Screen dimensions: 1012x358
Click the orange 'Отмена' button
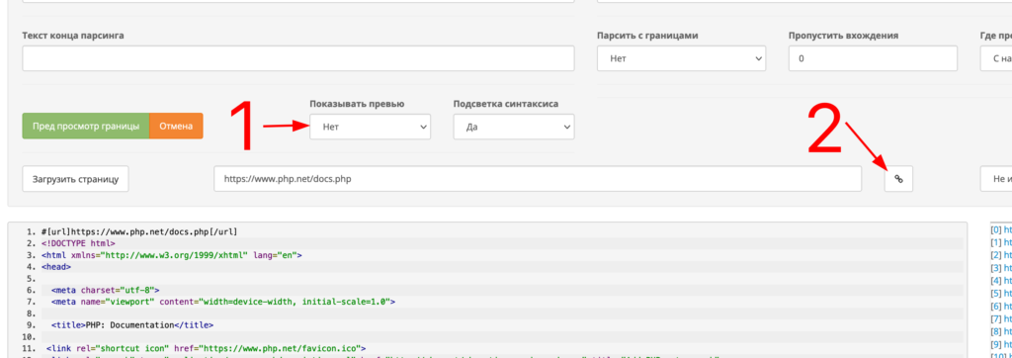coord(176,126)
